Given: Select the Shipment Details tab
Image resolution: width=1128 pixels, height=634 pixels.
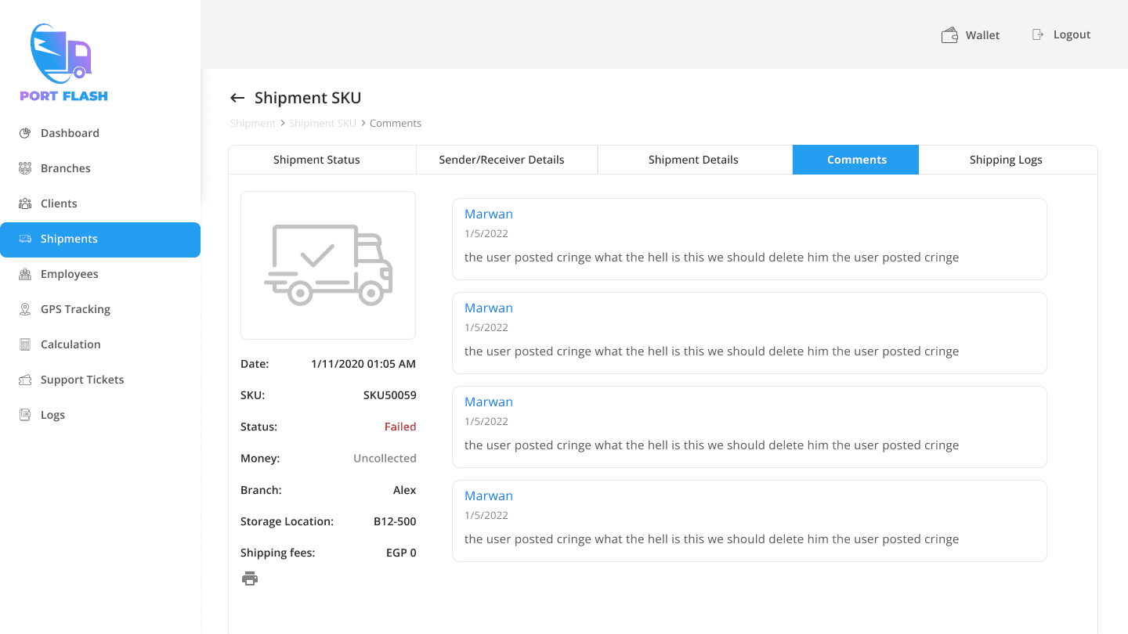Looking at the screenshot, I should click(693, 160).
